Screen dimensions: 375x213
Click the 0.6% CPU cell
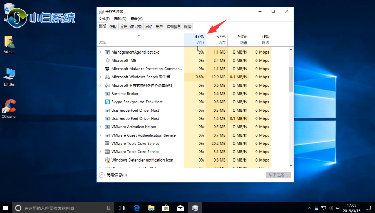195,77
